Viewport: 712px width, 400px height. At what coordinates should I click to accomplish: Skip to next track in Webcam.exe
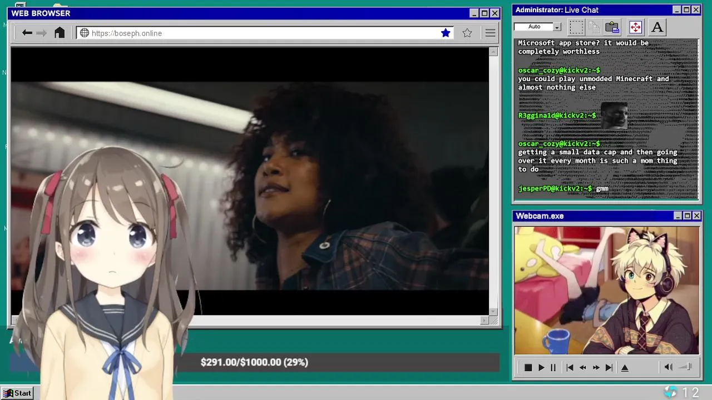point(609,367)
